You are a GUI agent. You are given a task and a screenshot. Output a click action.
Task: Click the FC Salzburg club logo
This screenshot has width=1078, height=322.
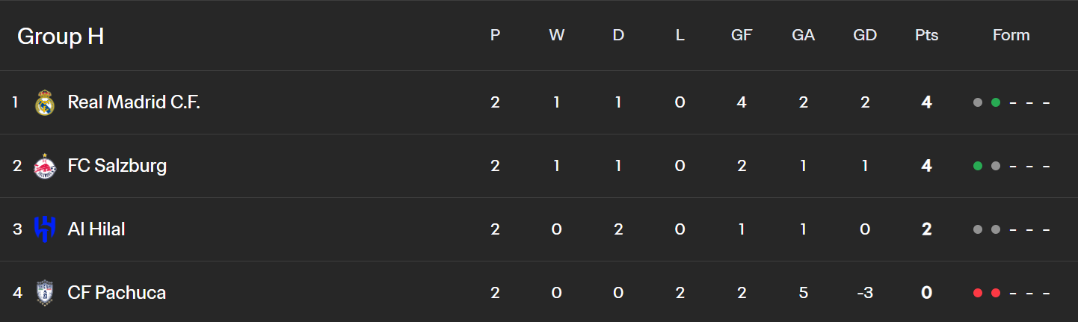coord(45,166)
